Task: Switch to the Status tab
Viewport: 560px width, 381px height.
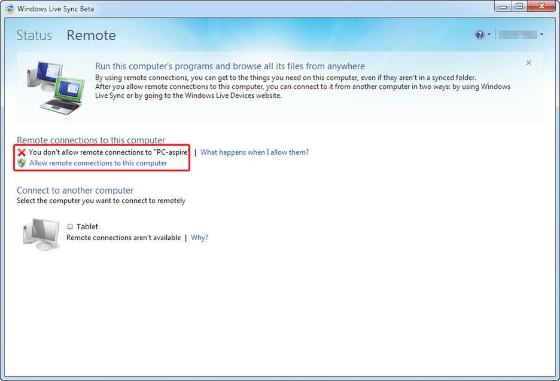Action: click(34, 35)
